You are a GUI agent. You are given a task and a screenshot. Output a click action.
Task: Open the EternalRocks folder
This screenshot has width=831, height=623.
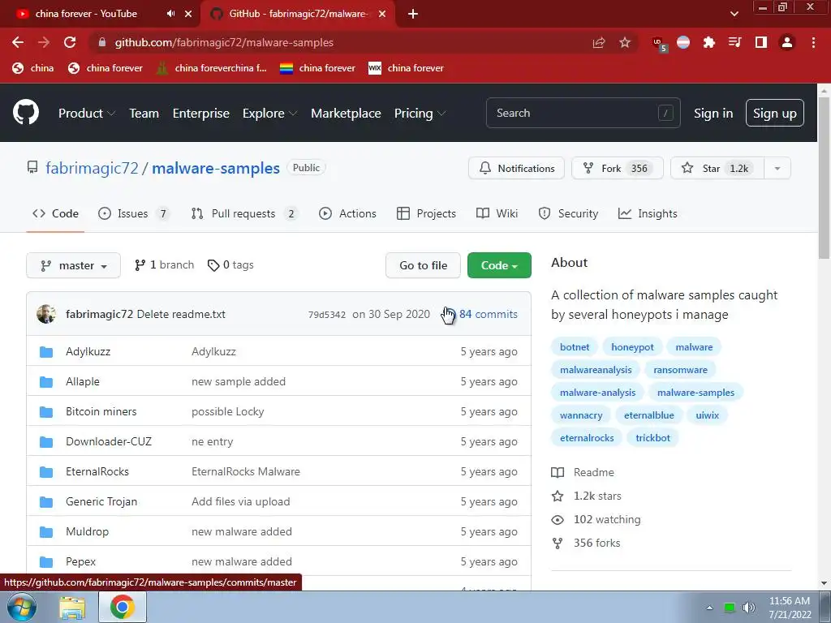(97, 471)
